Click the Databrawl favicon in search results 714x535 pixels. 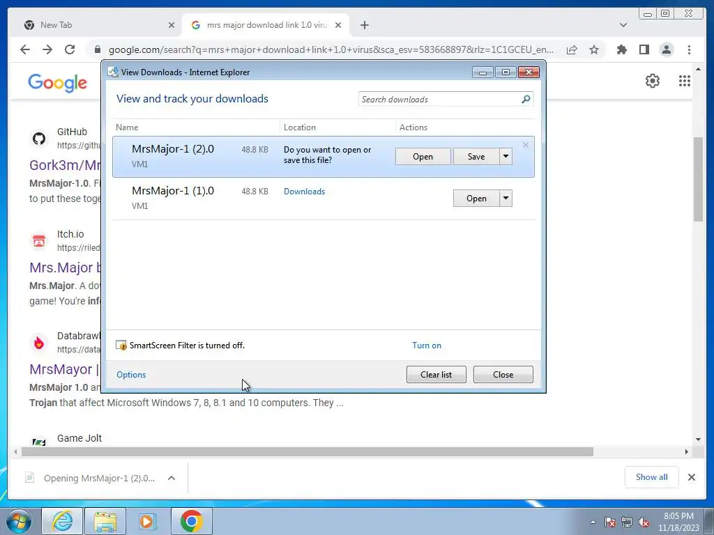[39, 343]
